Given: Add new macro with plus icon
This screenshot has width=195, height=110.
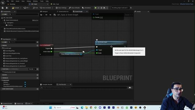Looking at the screenshot, I should point(37,75).
